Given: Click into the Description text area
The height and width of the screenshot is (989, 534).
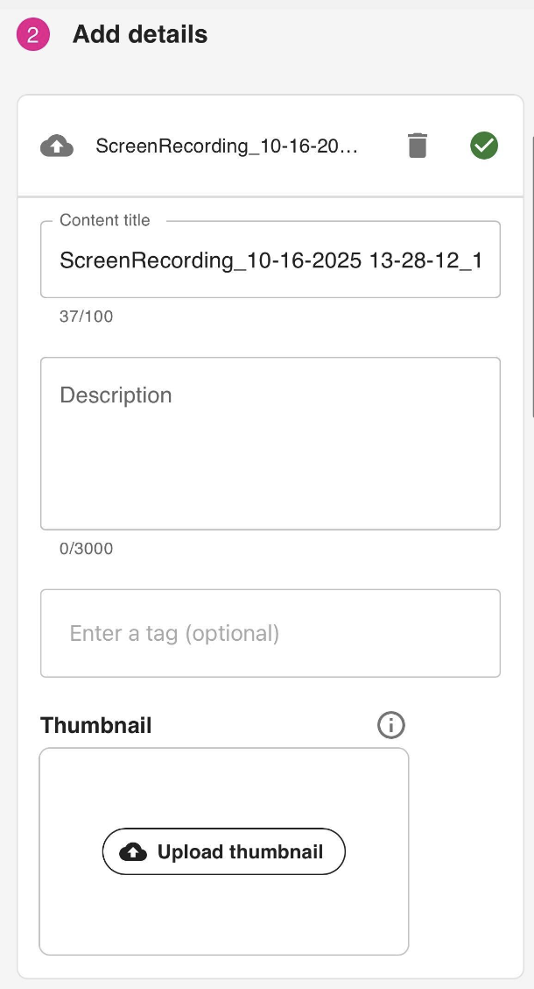Looking at the screenshot, I should coord(270,456).
